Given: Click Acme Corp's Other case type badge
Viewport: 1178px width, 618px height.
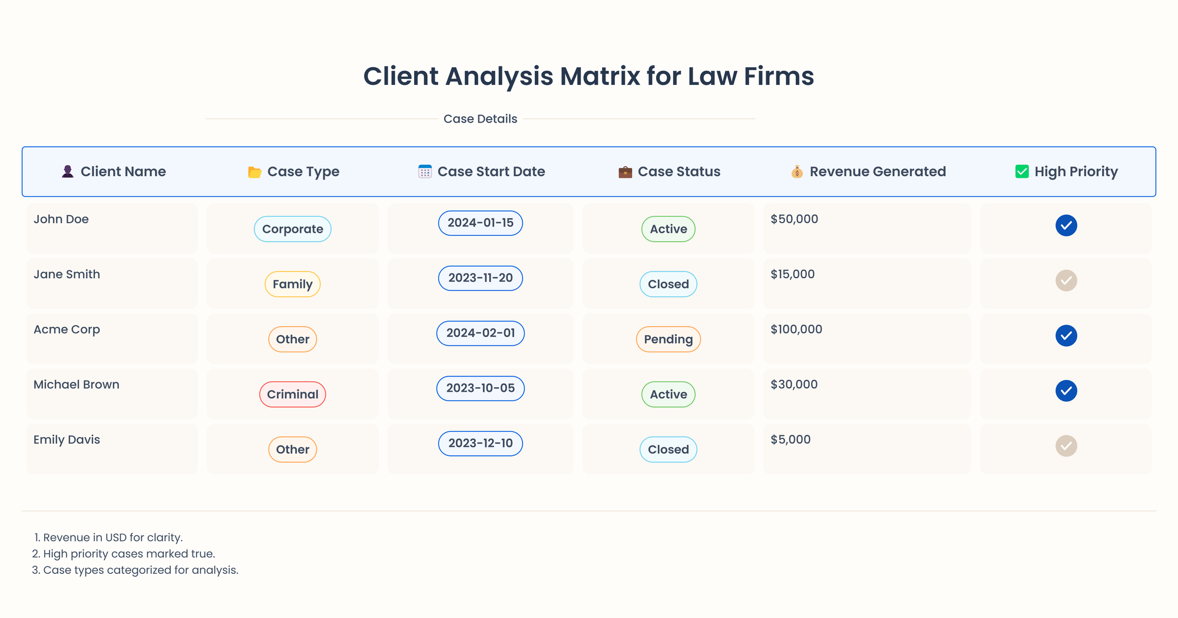Looking at the screenshot, I should pos(293,339).
